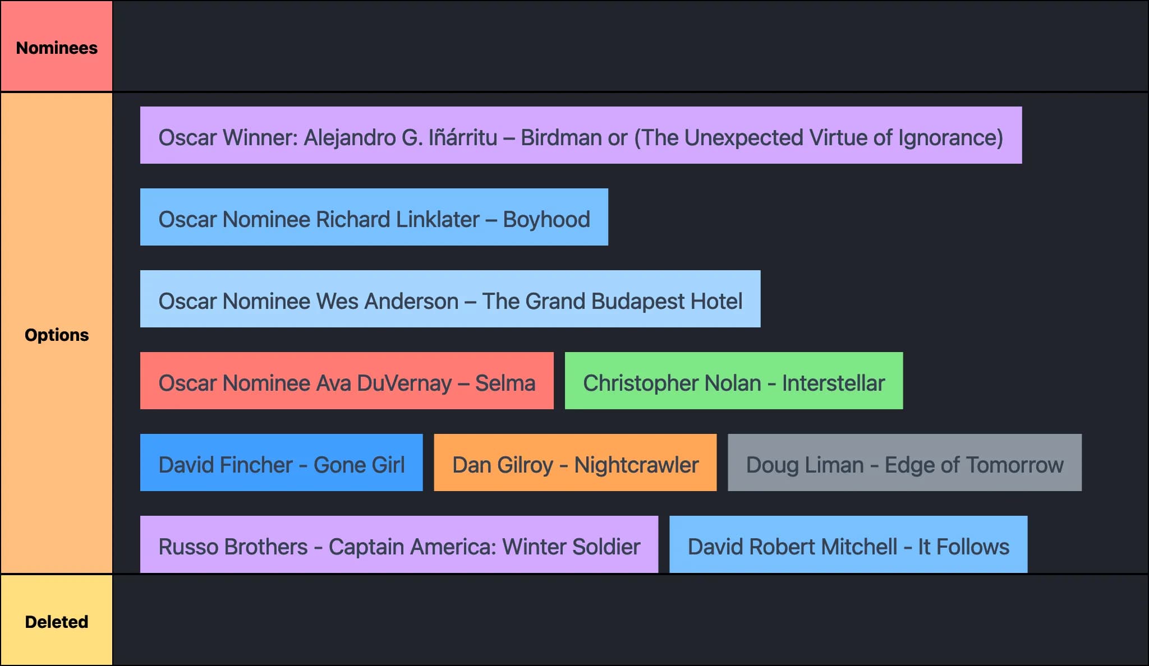The width and height of the screenshot is (1149, 666).
Task: Click the It Follows card
Action: click(x=848, y=545)
